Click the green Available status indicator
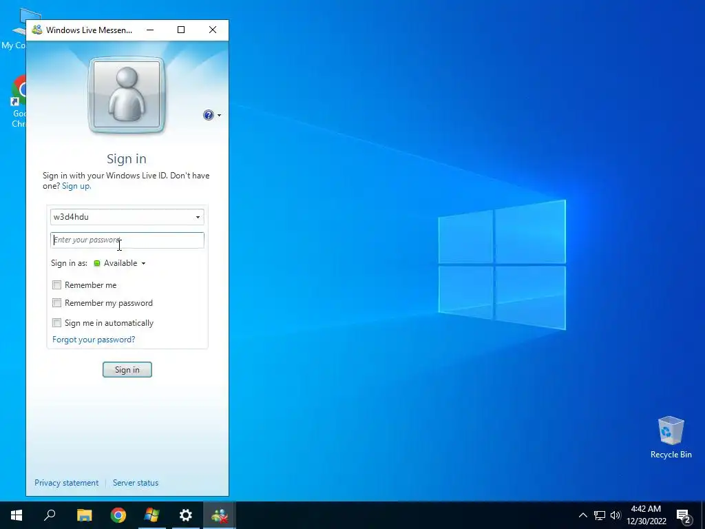The height and width of the screenshot is (529, 705). [96, 263]
